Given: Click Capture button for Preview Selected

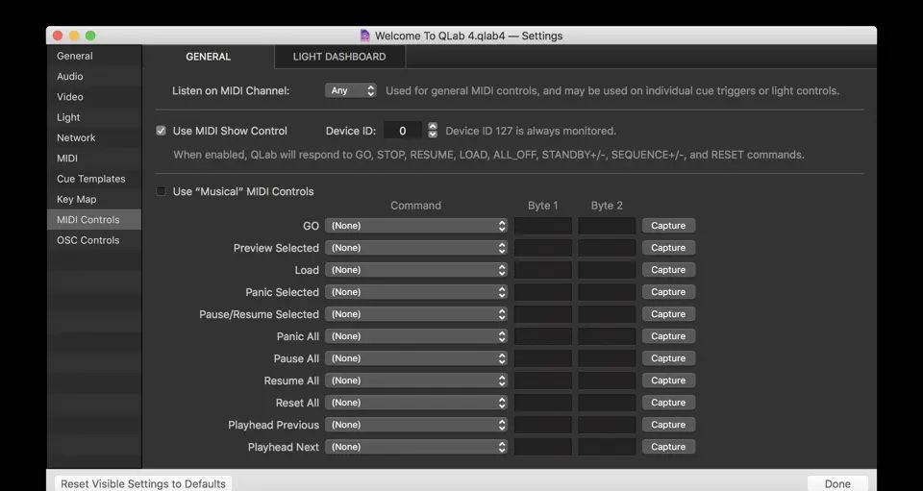Looking at the screenshot, I should tap(668, 248).
